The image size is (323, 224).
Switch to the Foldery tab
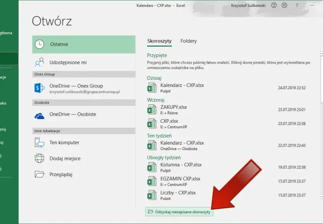click(188, 41)
